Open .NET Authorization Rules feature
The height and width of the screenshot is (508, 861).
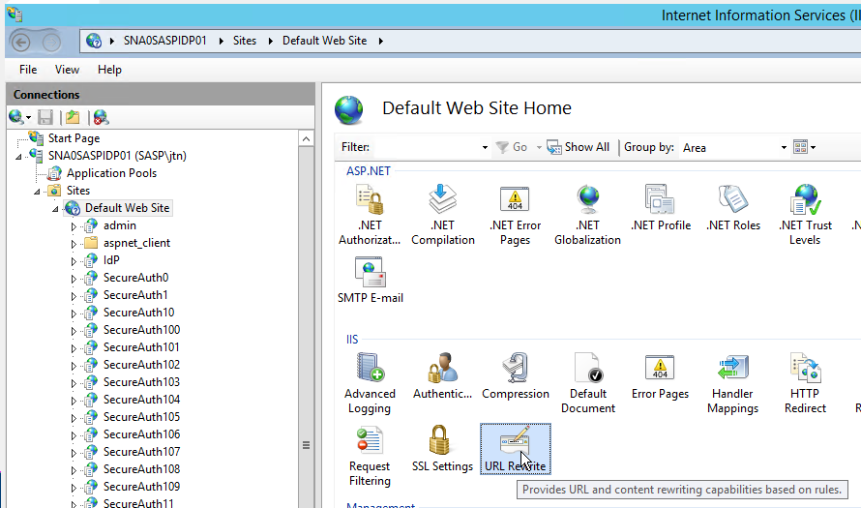point(370,215)
